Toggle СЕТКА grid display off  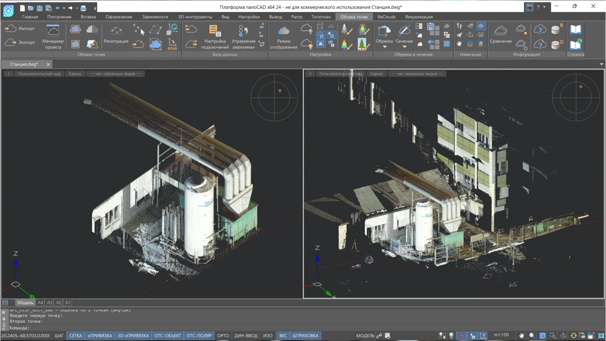[76, 336]
